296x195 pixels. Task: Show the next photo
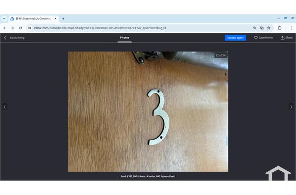click(x=291, y=107)
